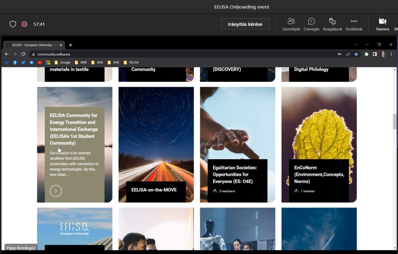Open the Csevegés chat panel

(311, 24)
